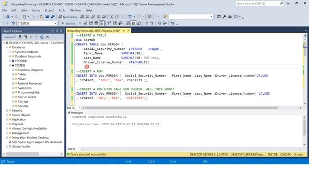Collapse the TESTDB database node
Viewport: 309px width, 174px height.
click(10, 65)
